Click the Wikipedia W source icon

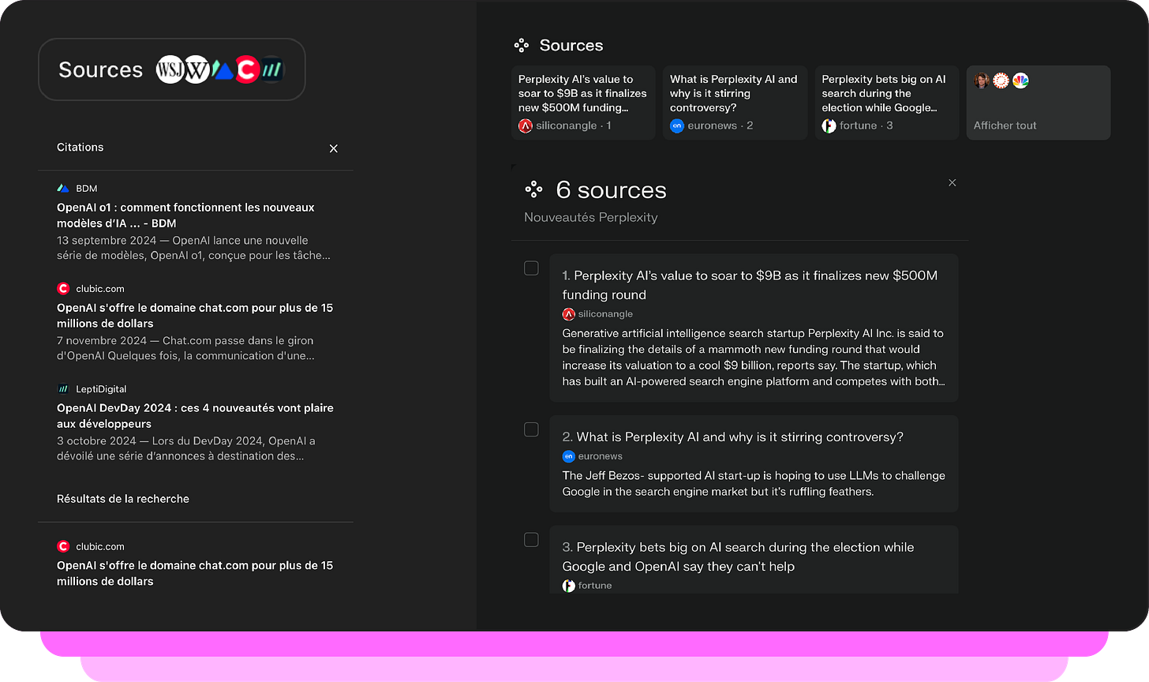[x=196, y=70]
